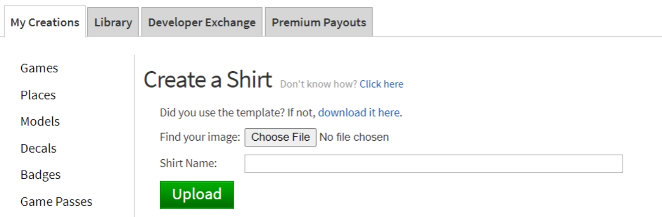This screenshot has height=217, width=662.
Task: Click the Choose File button
Action: pos(280,137)
